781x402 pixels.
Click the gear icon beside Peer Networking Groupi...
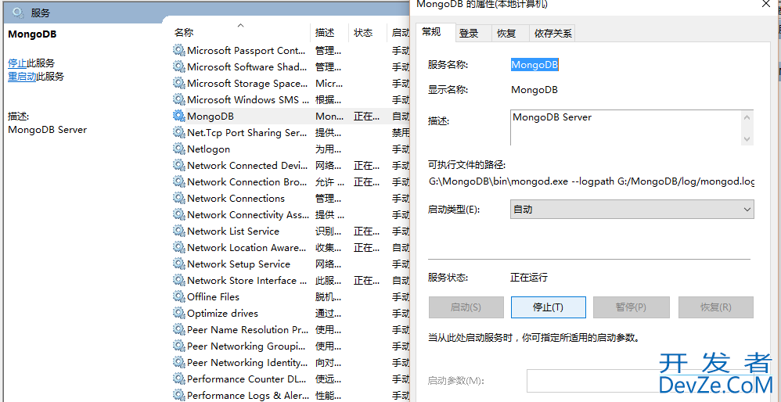point(178,346)
